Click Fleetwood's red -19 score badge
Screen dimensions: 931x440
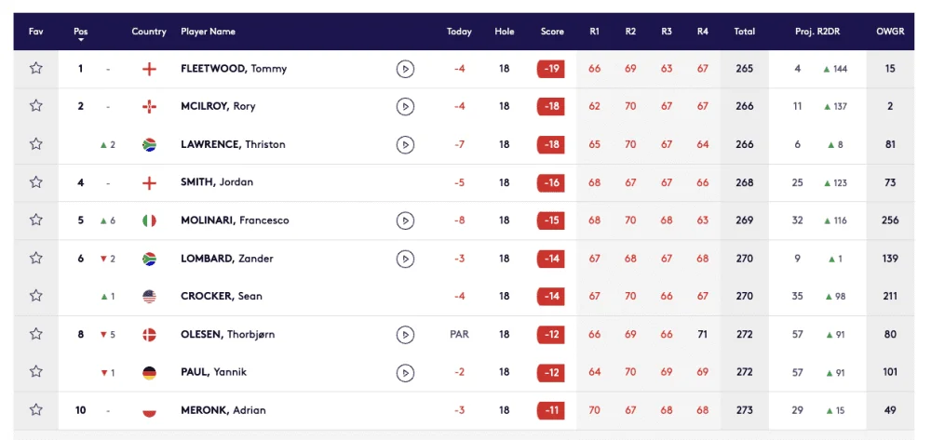tap(551, 69)
